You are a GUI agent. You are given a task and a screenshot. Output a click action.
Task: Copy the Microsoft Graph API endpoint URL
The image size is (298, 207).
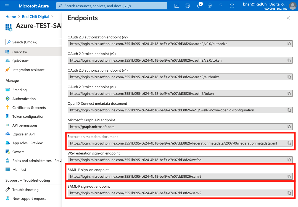pos(289,127)
